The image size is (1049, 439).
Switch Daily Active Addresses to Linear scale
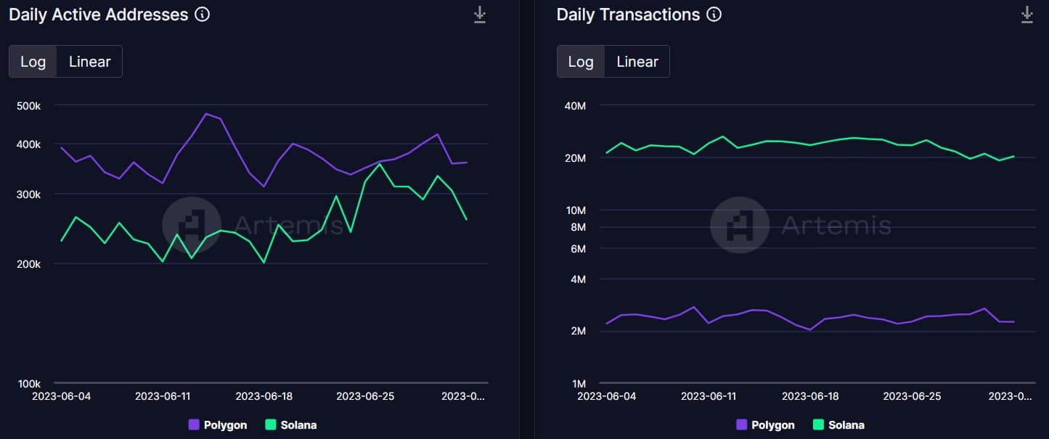pyautogui.click(x=90, y=62)
